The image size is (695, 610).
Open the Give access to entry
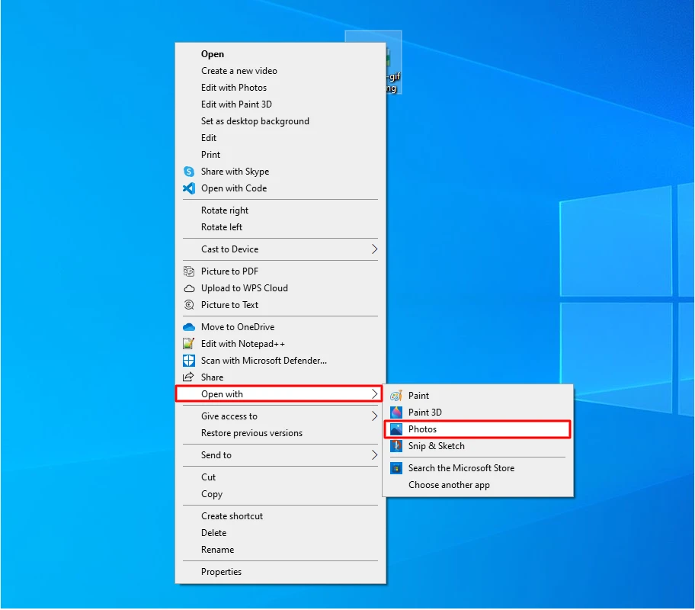(x=280, y=416)
